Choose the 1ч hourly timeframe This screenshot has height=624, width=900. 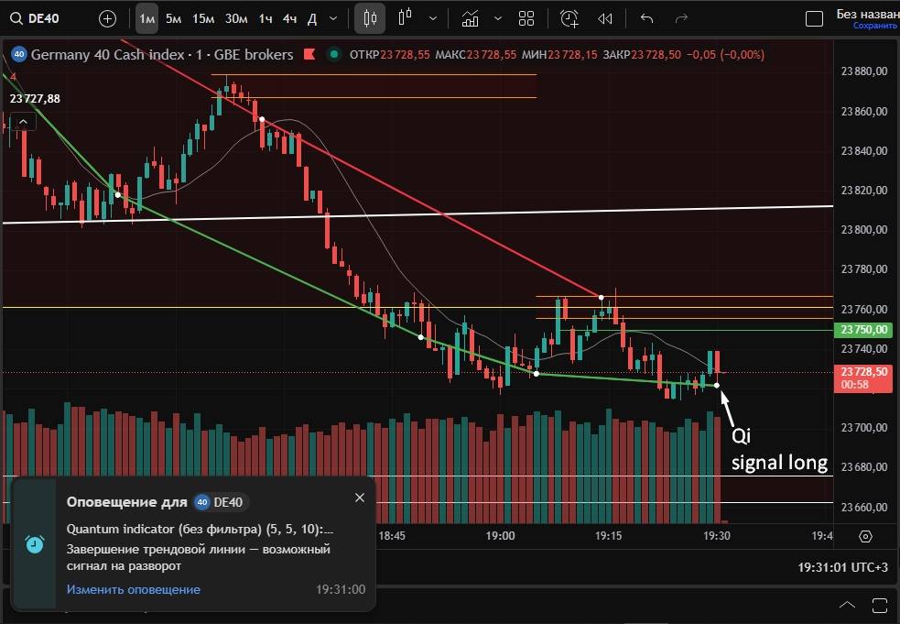[x=265, y=18]
